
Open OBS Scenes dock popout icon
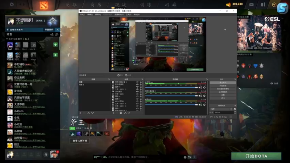(109, 79)
